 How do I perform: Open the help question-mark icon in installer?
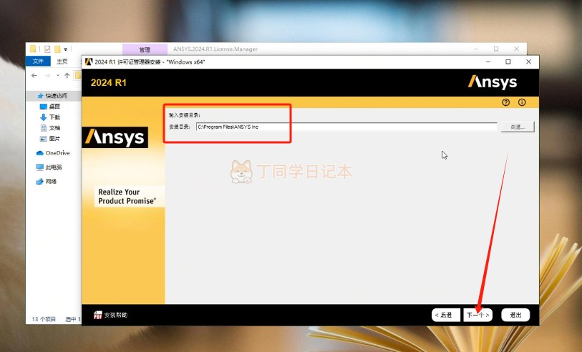coord(505,102)
